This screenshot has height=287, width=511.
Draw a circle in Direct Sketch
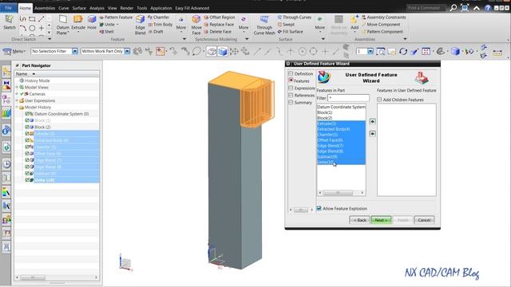[x=32, y=29]
